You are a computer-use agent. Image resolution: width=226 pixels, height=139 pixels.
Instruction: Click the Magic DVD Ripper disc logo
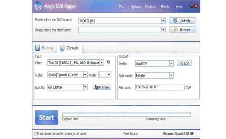coord(38,6)
